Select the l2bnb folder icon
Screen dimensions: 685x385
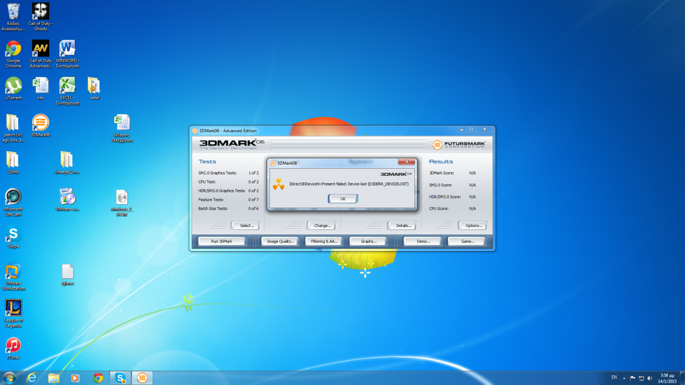tap(13, 163)
